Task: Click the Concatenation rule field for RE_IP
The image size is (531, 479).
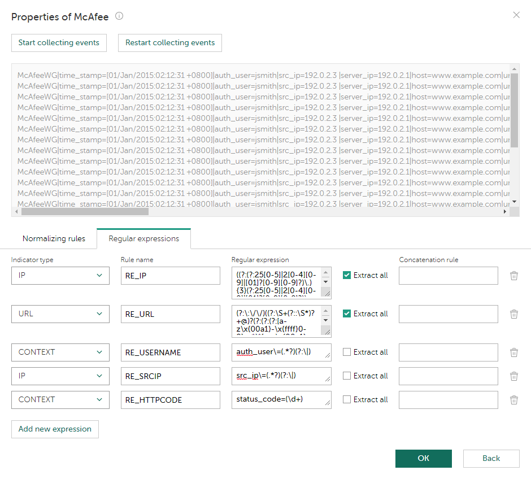Action: pos(448,276)
